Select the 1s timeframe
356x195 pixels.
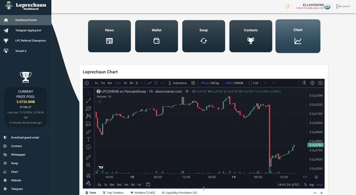tap(96, 83)
